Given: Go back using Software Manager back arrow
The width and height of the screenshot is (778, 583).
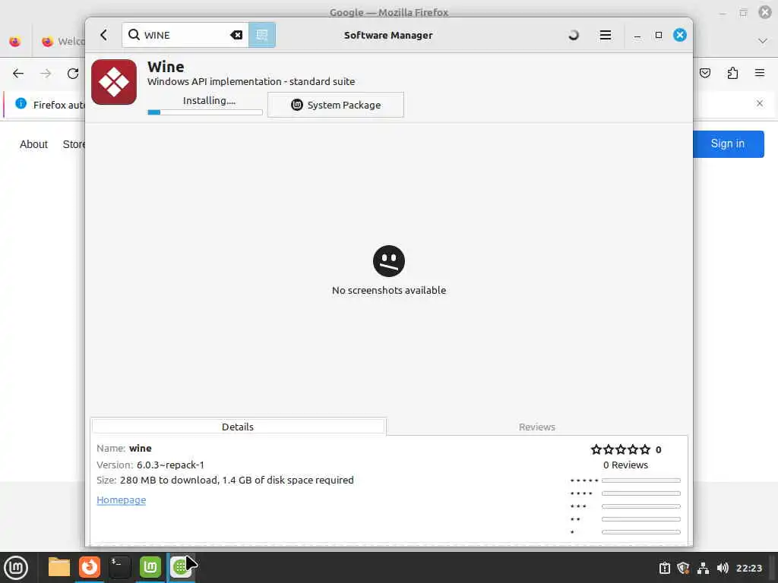Looking at the screenshot, I should coord(103,35).
